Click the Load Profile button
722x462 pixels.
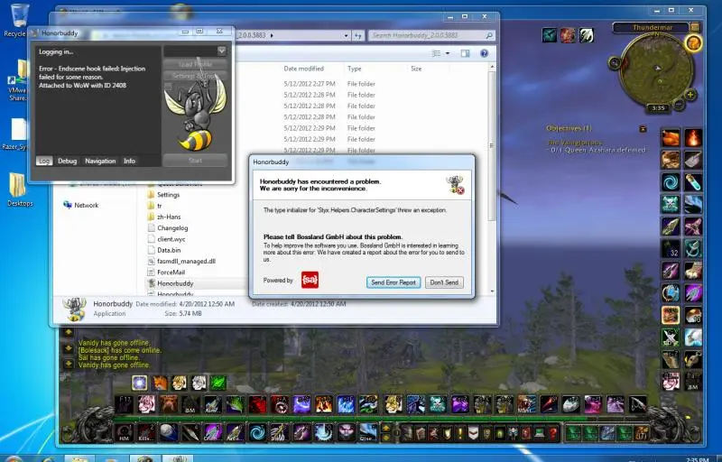pos(195,64)
